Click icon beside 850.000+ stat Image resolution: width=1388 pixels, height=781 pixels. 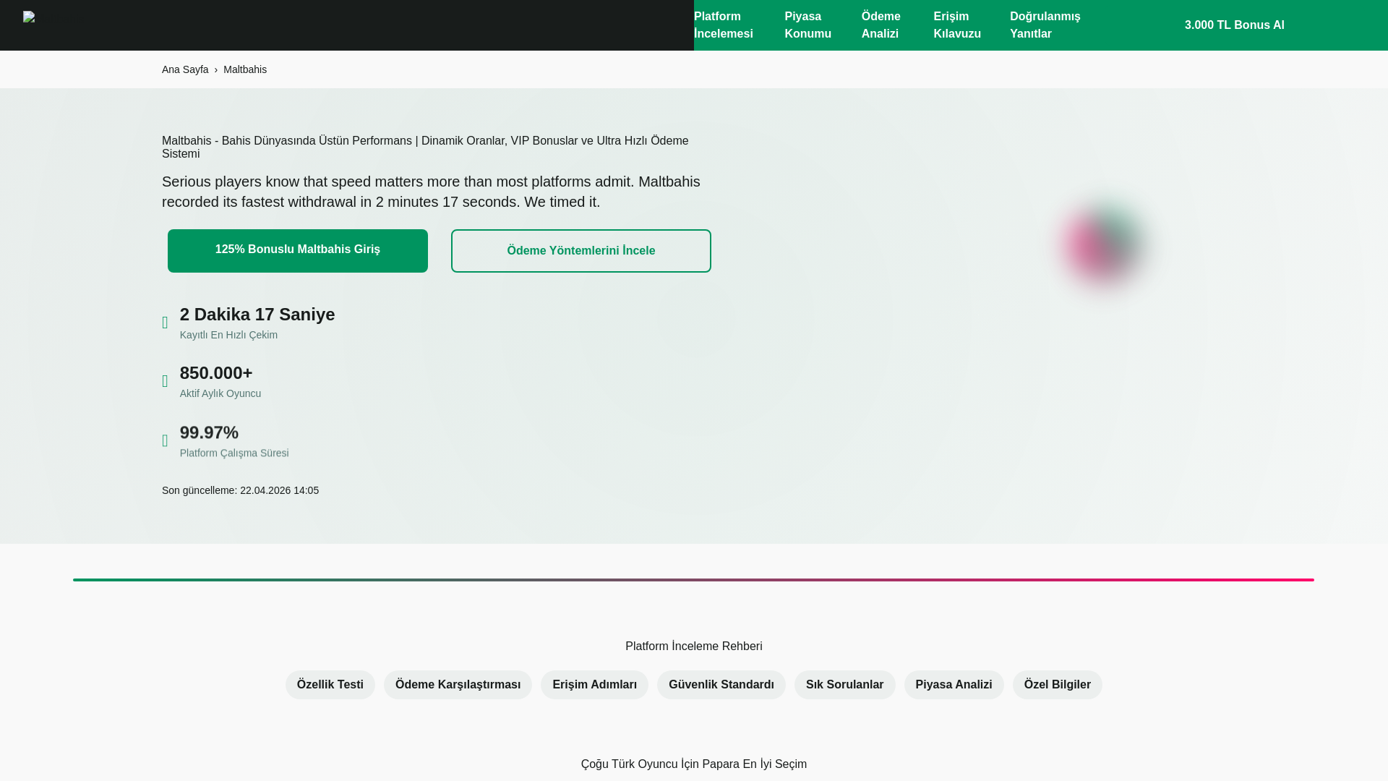(x=165, y=381)
